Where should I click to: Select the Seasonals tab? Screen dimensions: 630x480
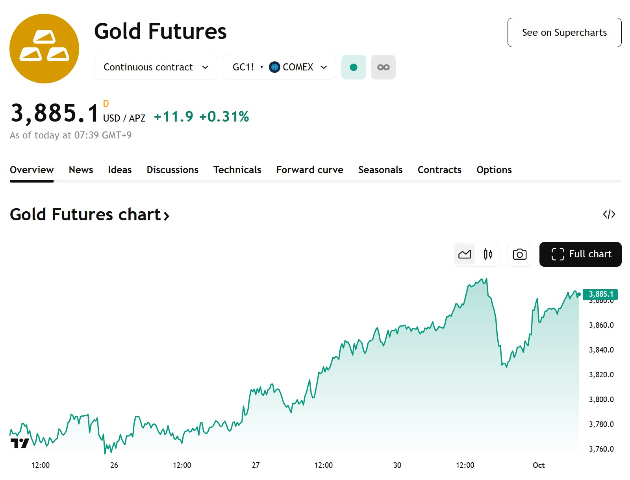click(380, 170)
